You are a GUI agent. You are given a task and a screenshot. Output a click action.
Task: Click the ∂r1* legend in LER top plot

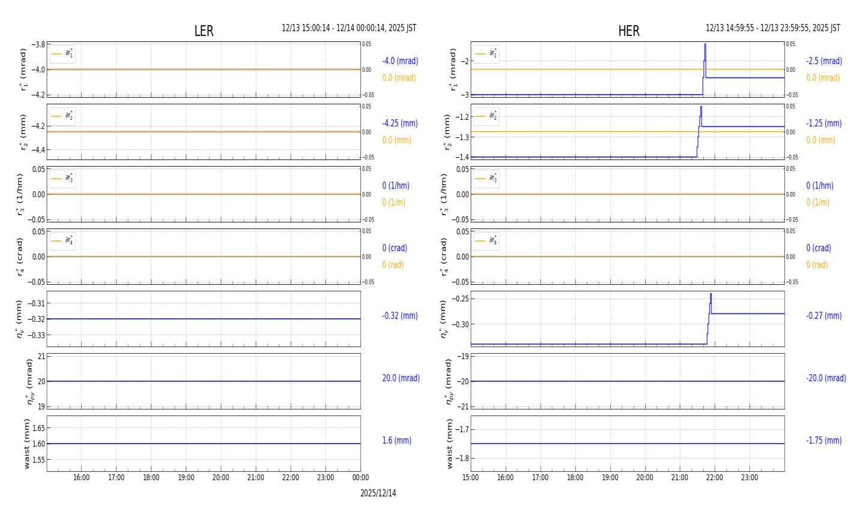pyautogui.click(x=62, y=54)
